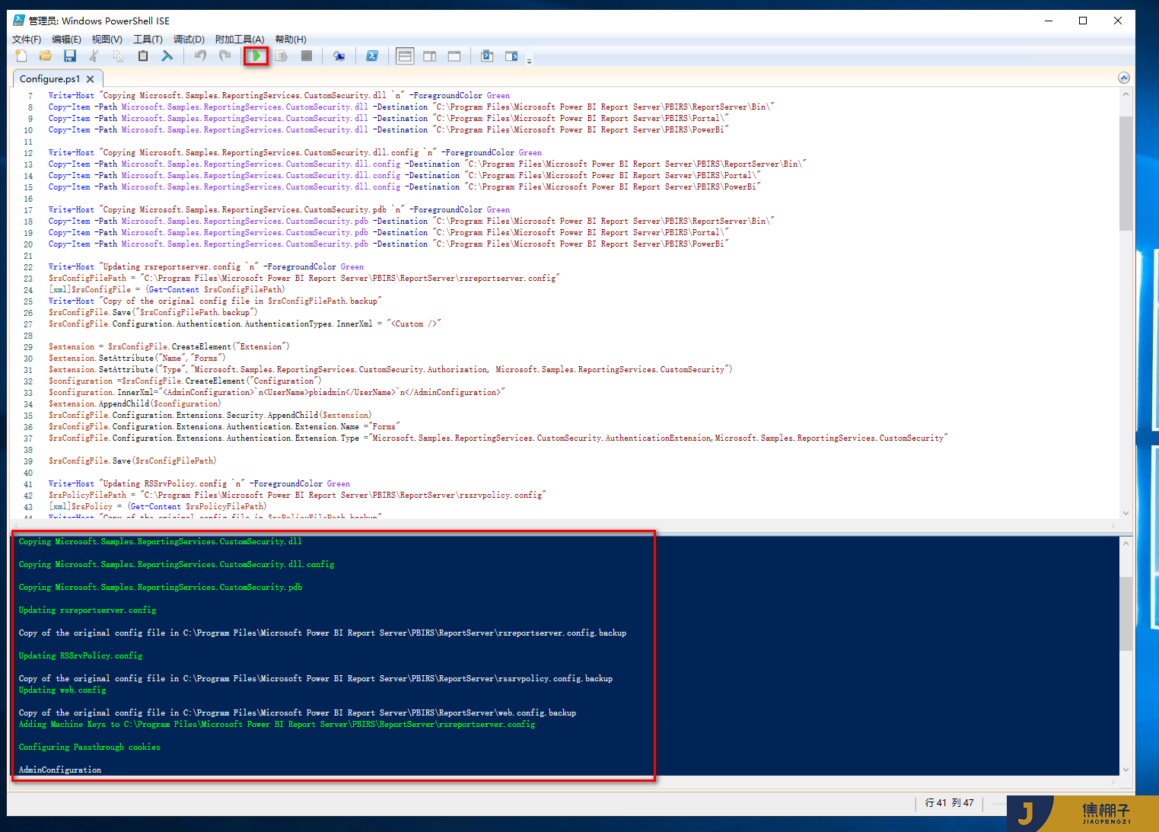Image resolution: width=1159 pixels, height=832 pixels.
Task: Save the script with the floppy disk icon
Action: point(70,56)
